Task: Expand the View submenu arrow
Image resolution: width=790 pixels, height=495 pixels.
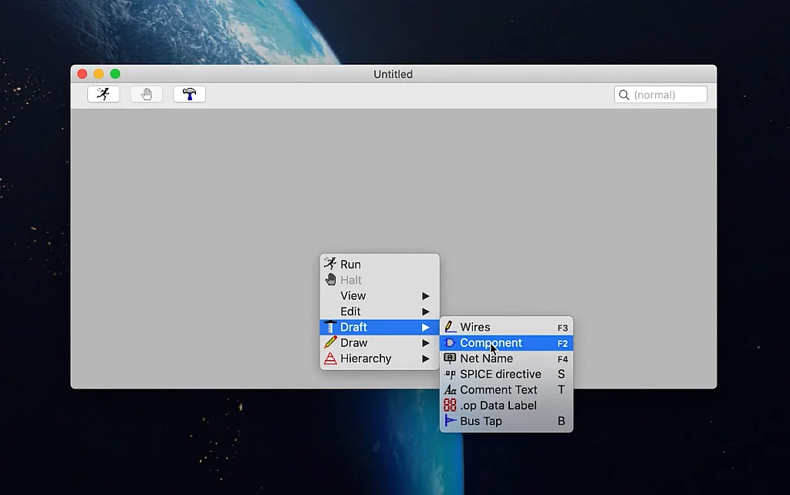Action: pos(425,296)
